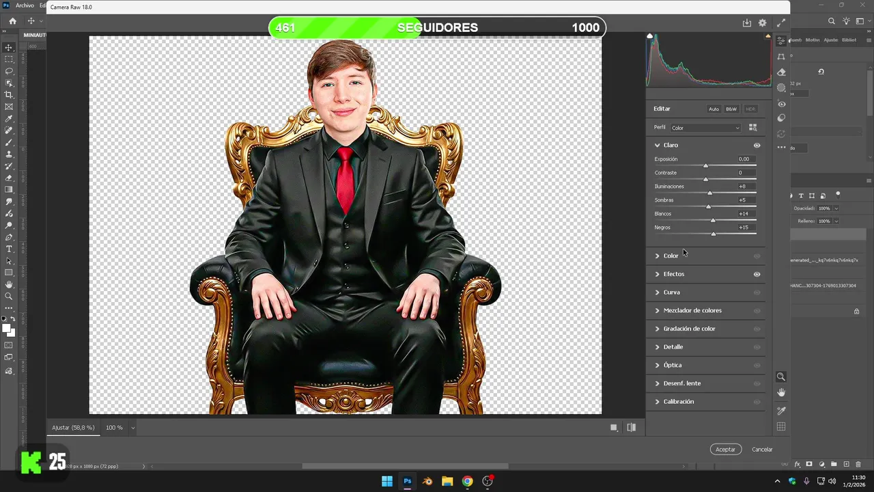Select the Zoom tool in Photoshop toolbar
Image resolution: width=874 pixels, height=492 pixels.
(x=9, y=297)
